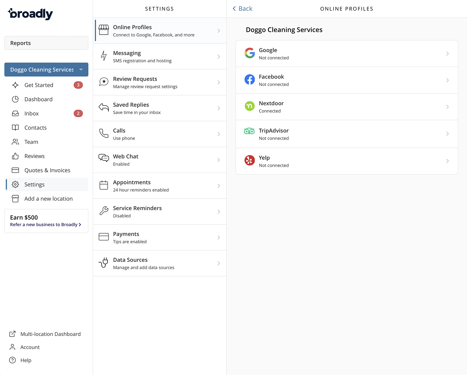Viewport: 467px width, 375px height.
Task: Click Web Chat "Enabled" status text
Action: (x=121, y=164)
